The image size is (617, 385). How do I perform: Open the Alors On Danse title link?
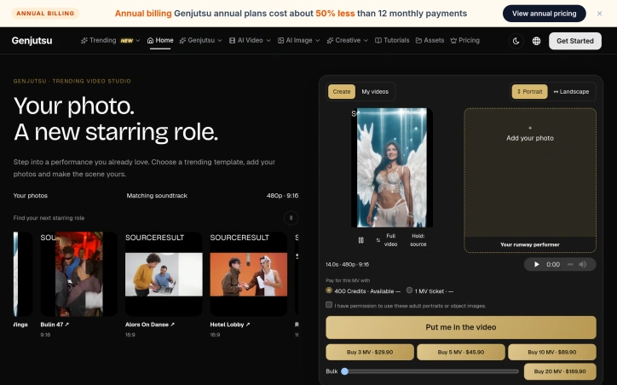coord(150,325)
